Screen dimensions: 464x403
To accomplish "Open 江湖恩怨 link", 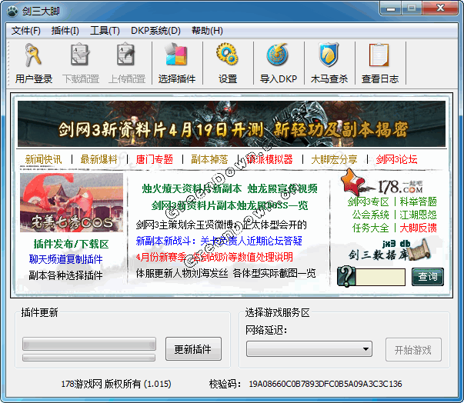I will coord(418,215).
